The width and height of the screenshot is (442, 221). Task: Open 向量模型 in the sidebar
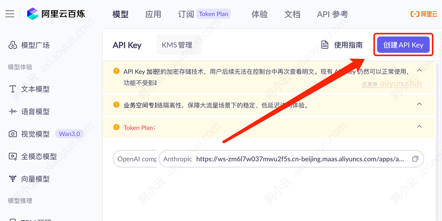[35, 179]
